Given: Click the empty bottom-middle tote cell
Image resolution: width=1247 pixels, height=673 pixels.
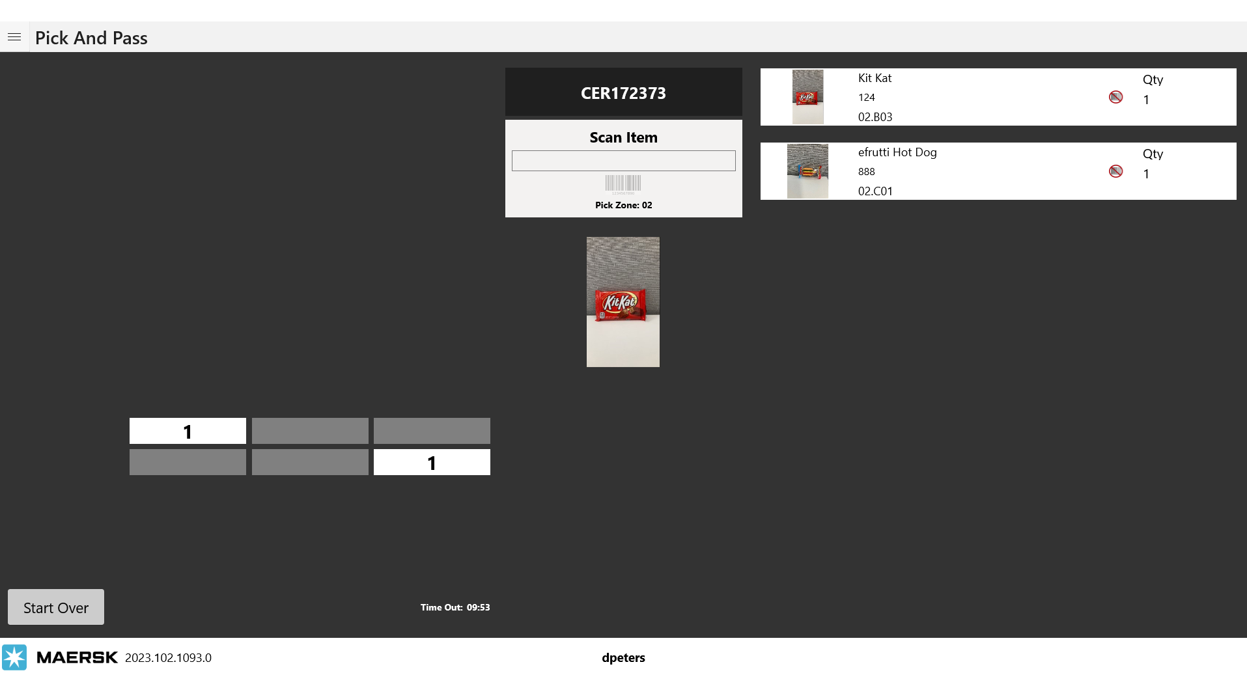Looking at the screenshot, I should [x=310, y=462].
